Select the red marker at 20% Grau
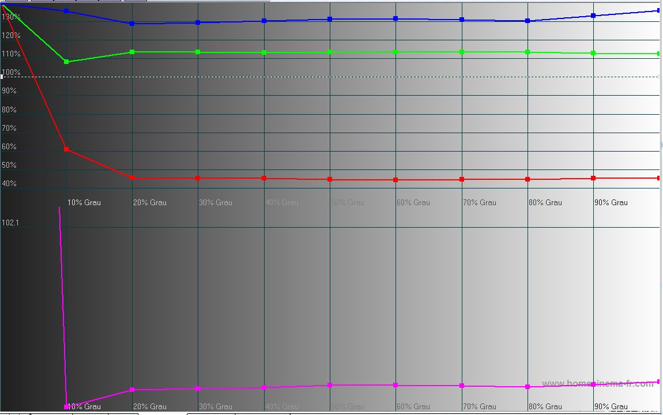 (x=132, y=178)
